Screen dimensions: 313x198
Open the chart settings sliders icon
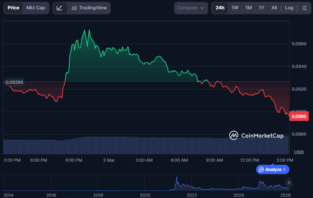(304, 8)
